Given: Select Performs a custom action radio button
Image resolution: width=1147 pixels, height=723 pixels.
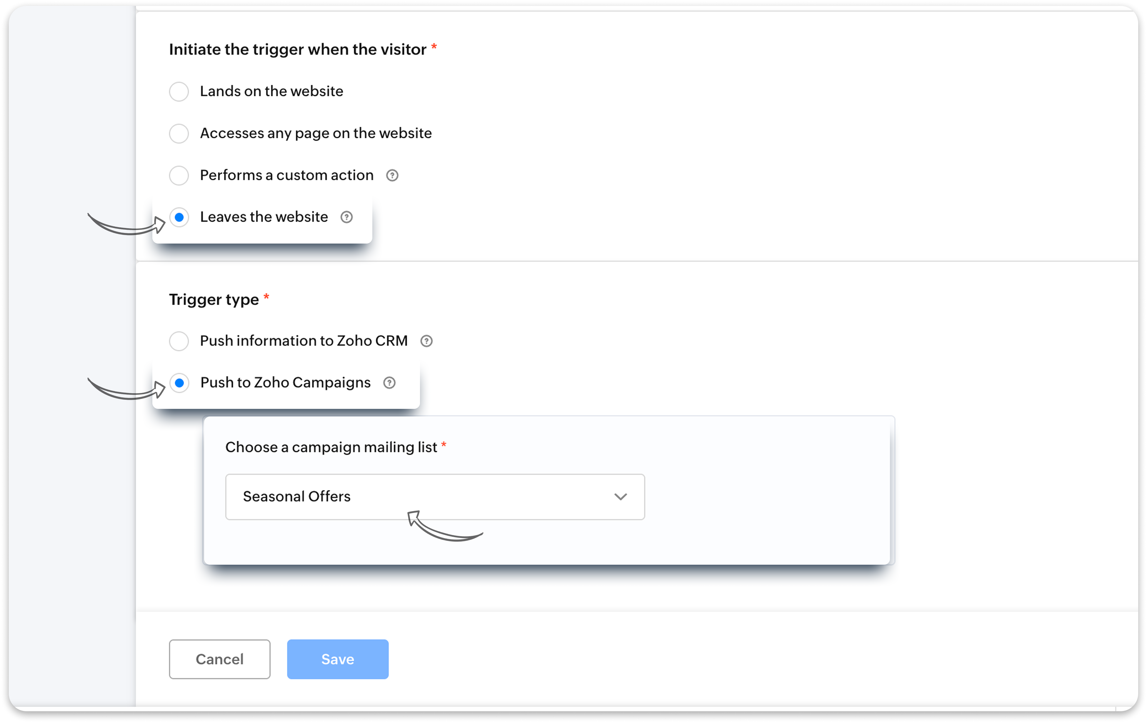Looking at the screenshot, I should (x=179, y=175).
